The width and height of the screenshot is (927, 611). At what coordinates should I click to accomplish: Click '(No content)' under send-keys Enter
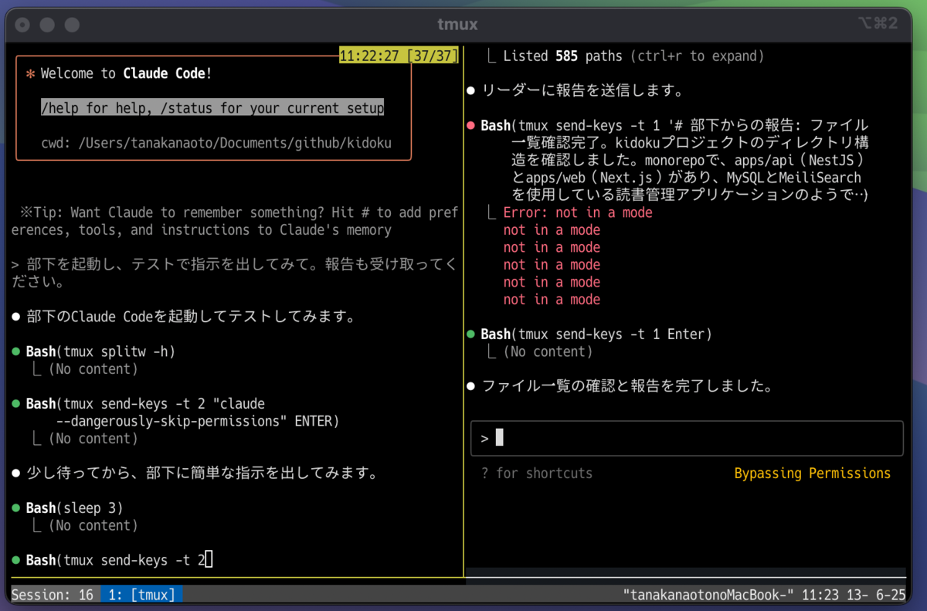[548, 351]
